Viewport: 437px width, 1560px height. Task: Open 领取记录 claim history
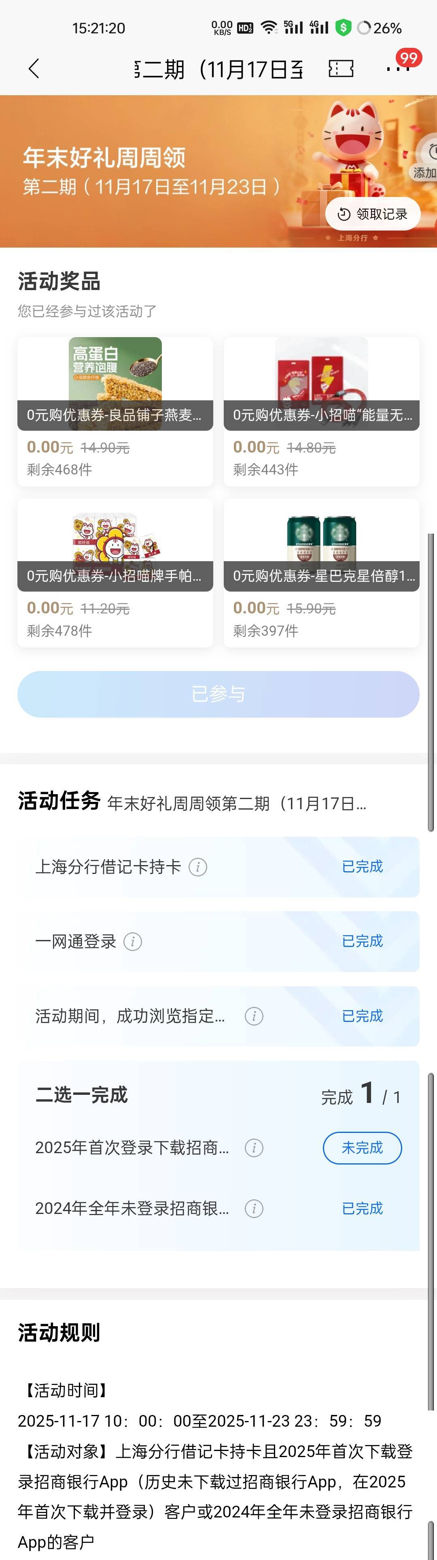click(x=372, y=214)
